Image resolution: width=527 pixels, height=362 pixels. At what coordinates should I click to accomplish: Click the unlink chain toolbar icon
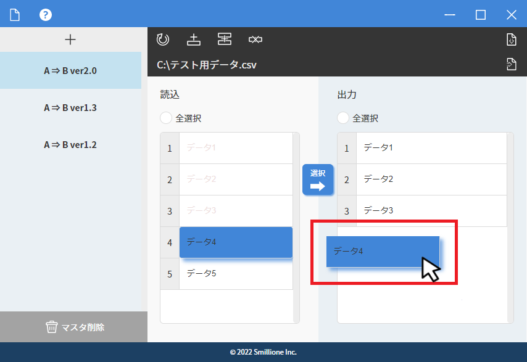[x=255, y=39]
